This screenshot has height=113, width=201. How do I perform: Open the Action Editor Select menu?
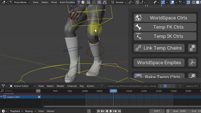click(50, 86)
